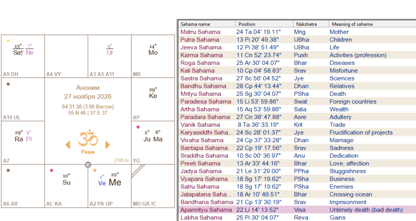Image resolution: width=416 pixels, height=221 pixels.
Task: Select the Paradara Sahama row
Action: click(297, 117)
